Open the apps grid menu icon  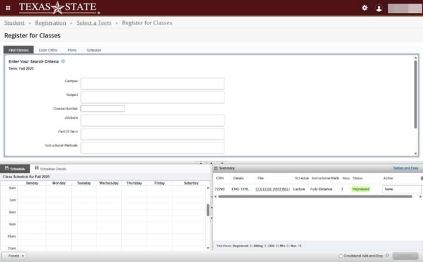click(8, 8)
